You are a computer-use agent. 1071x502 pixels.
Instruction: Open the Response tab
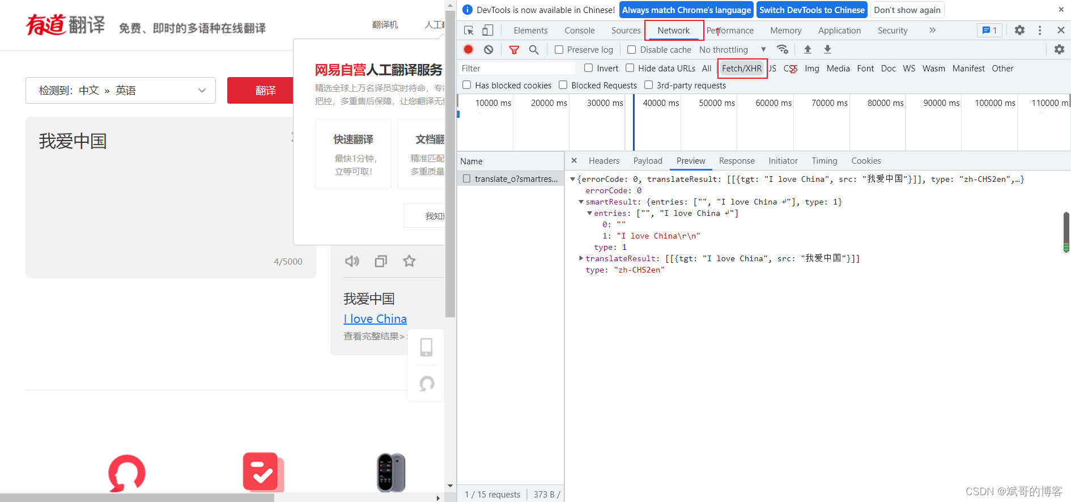coord(737,161)
